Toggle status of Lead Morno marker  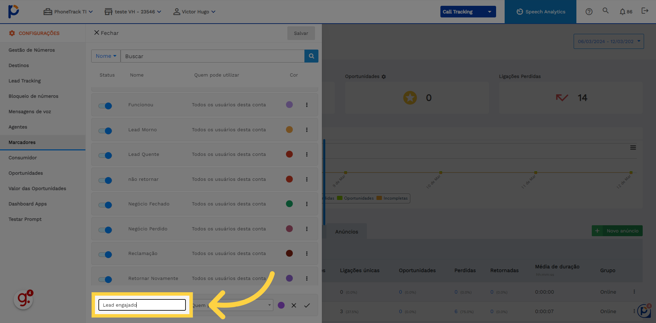(x=105, y=131)
